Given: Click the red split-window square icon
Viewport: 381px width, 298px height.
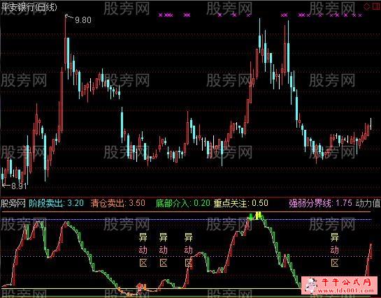Looking at the screenshot, I should tap(376, 7).
